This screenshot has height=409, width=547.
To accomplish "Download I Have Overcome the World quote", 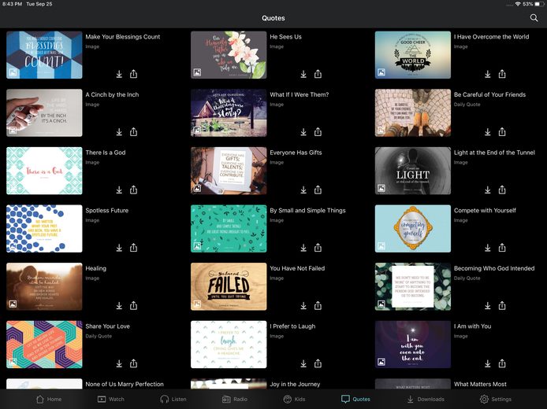I will coord(488,74).
